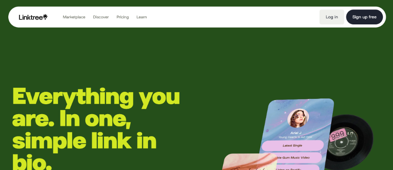Screen dimensions: 393x170
Task: Go to the Discover page
Action: 101,17
